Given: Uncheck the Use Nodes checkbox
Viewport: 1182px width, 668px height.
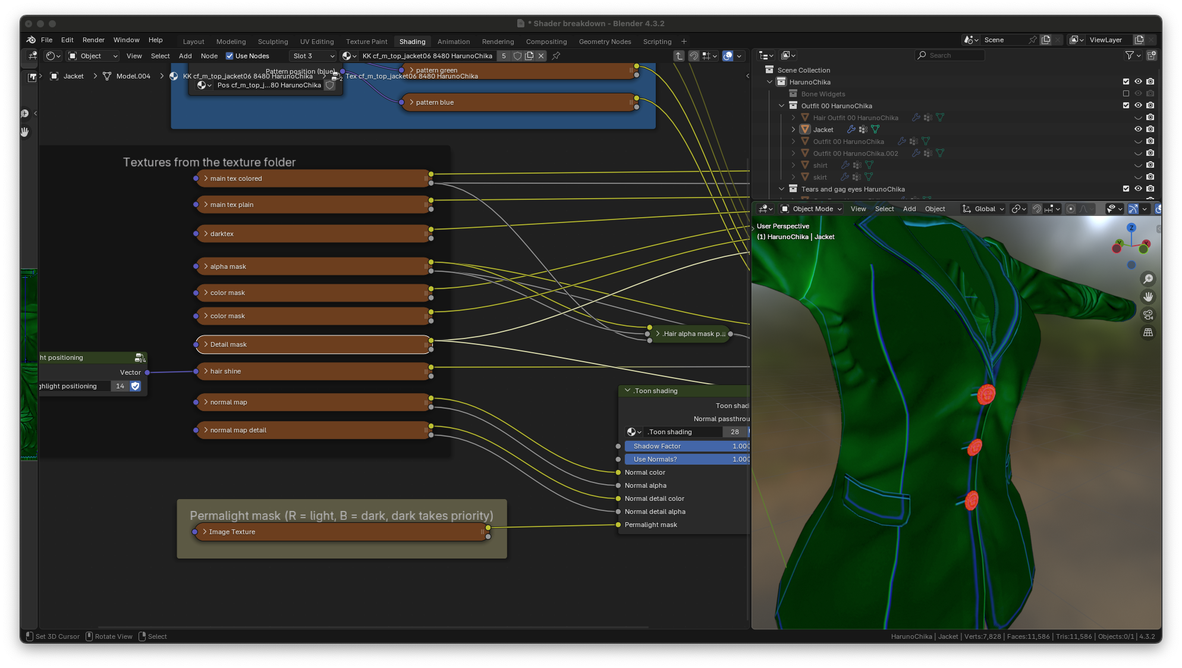Looking at the screenshot, I should click(230, 56).
